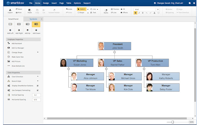Open text Spacing options
The height and width of the screenshot is (125, 201).
point(170,12)
